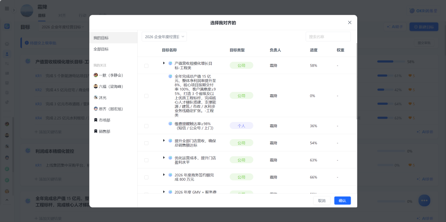Click the 确认 button
The height and width of the screenshot is (222, 446).
[343, 201]
